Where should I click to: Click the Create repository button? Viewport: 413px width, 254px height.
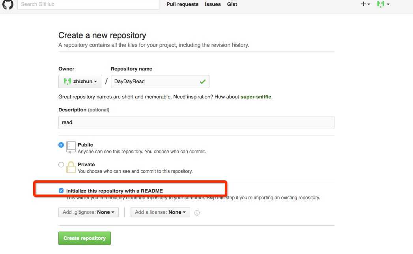pos(84,238)
